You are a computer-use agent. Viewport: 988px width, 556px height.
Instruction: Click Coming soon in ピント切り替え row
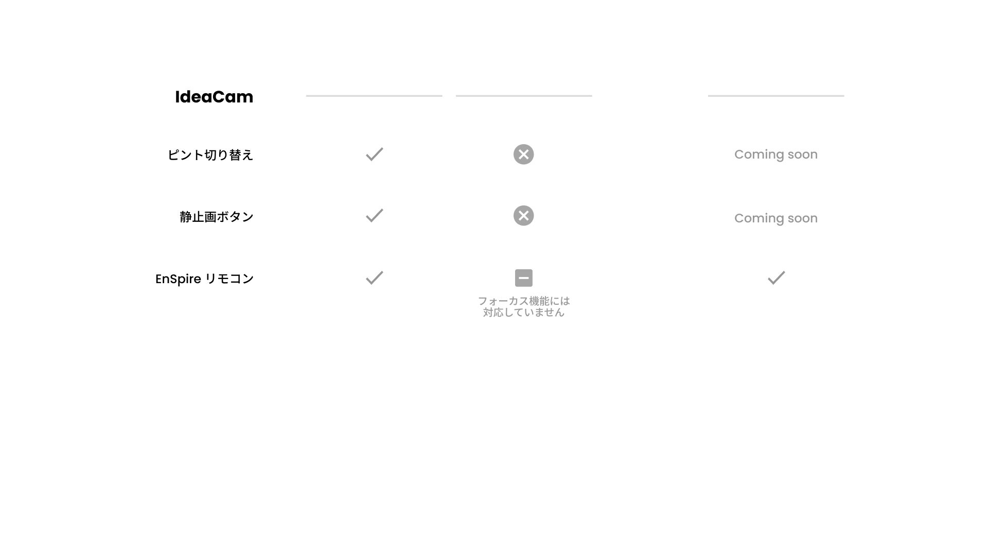pos(776,154)
